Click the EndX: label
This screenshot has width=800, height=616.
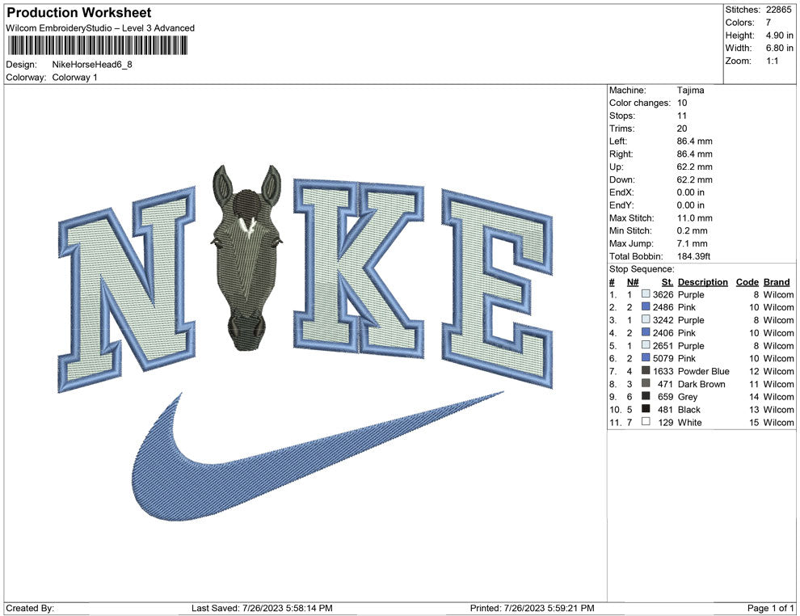pos(621,192)
